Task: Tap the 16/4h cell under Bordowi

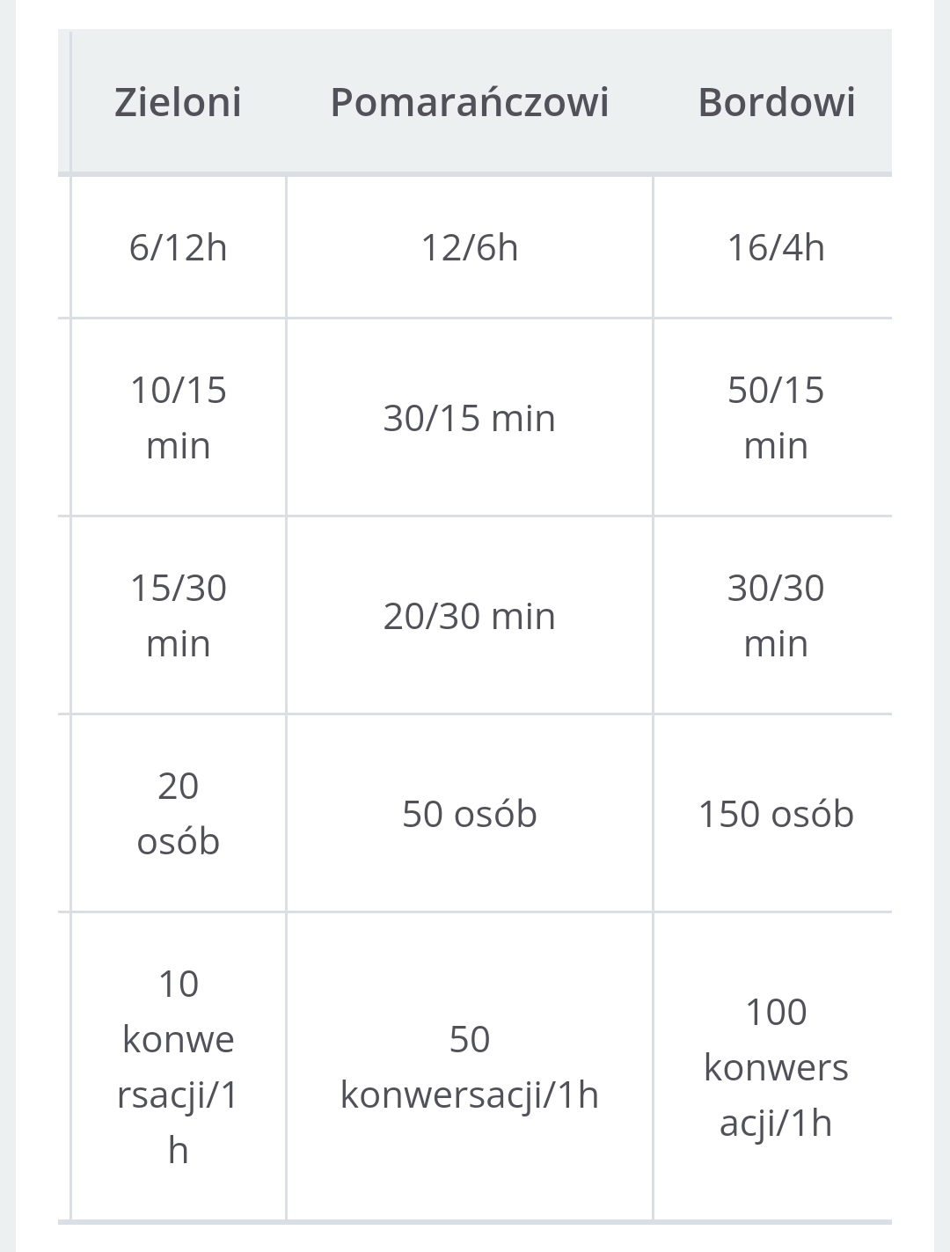Action: click(775, 247)
